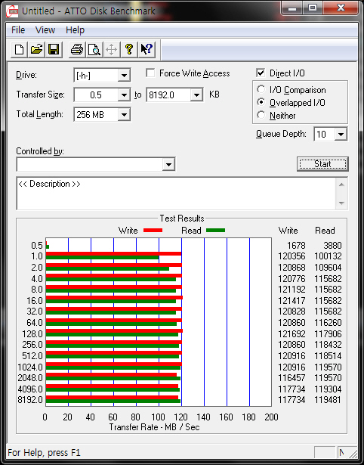Click the read value 100132

click(328, 256)
